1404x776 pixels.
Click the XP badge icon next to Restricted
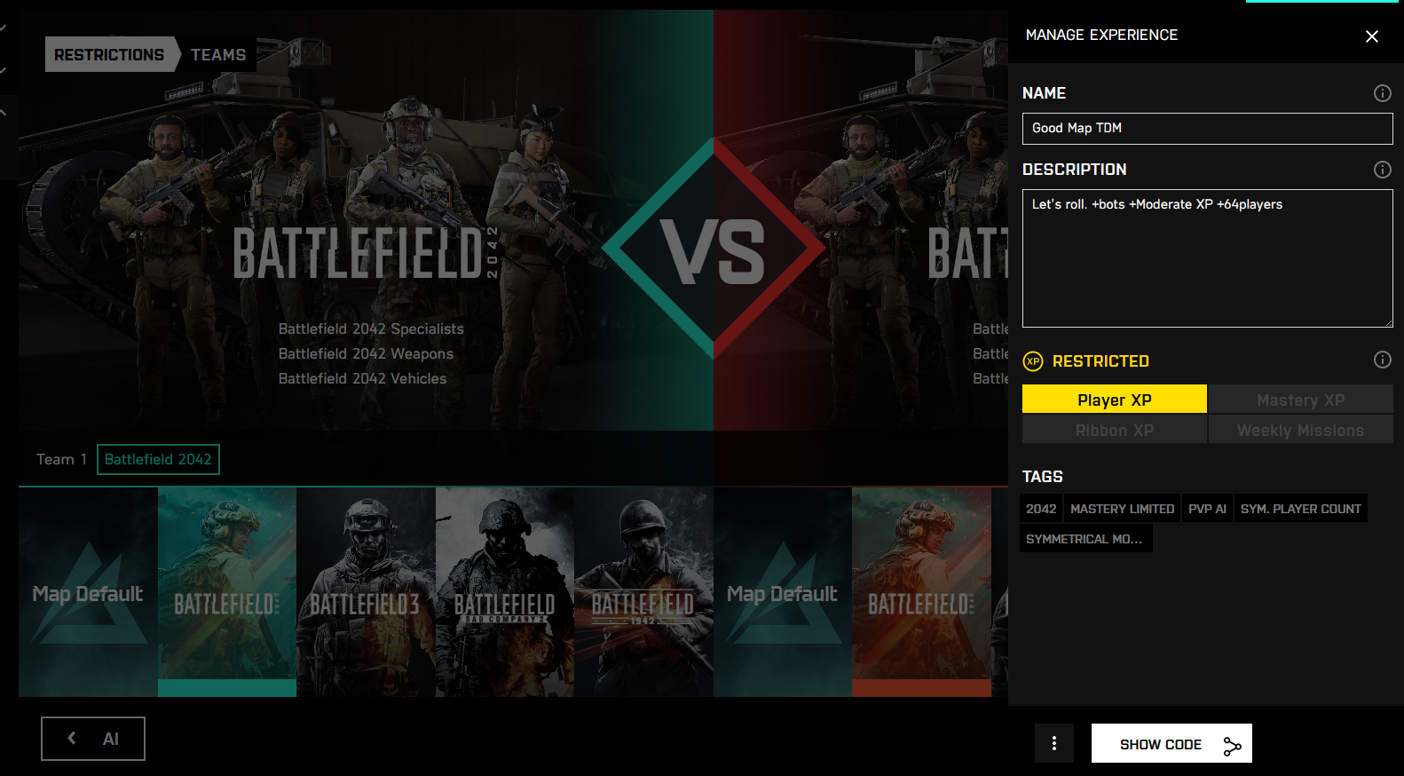1033,361
